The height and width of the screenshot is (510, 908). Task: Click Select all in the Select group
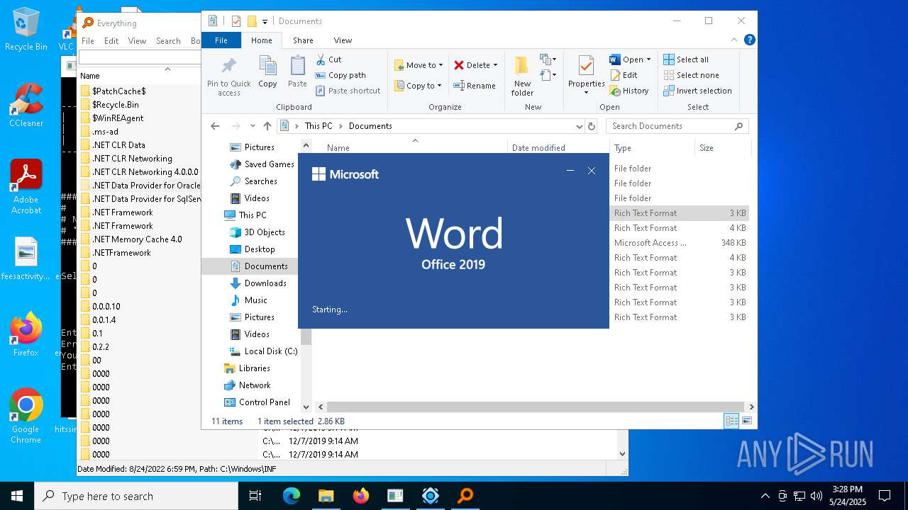(686, 59)
